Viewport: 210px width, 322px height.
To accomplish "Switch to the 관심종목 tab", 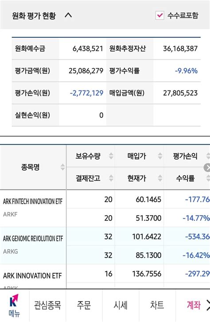I will [47, 305].
